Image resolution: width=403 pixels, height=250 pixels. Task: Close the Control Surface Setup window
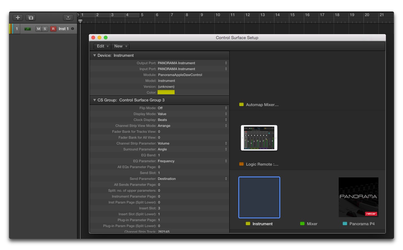point(93,38)
